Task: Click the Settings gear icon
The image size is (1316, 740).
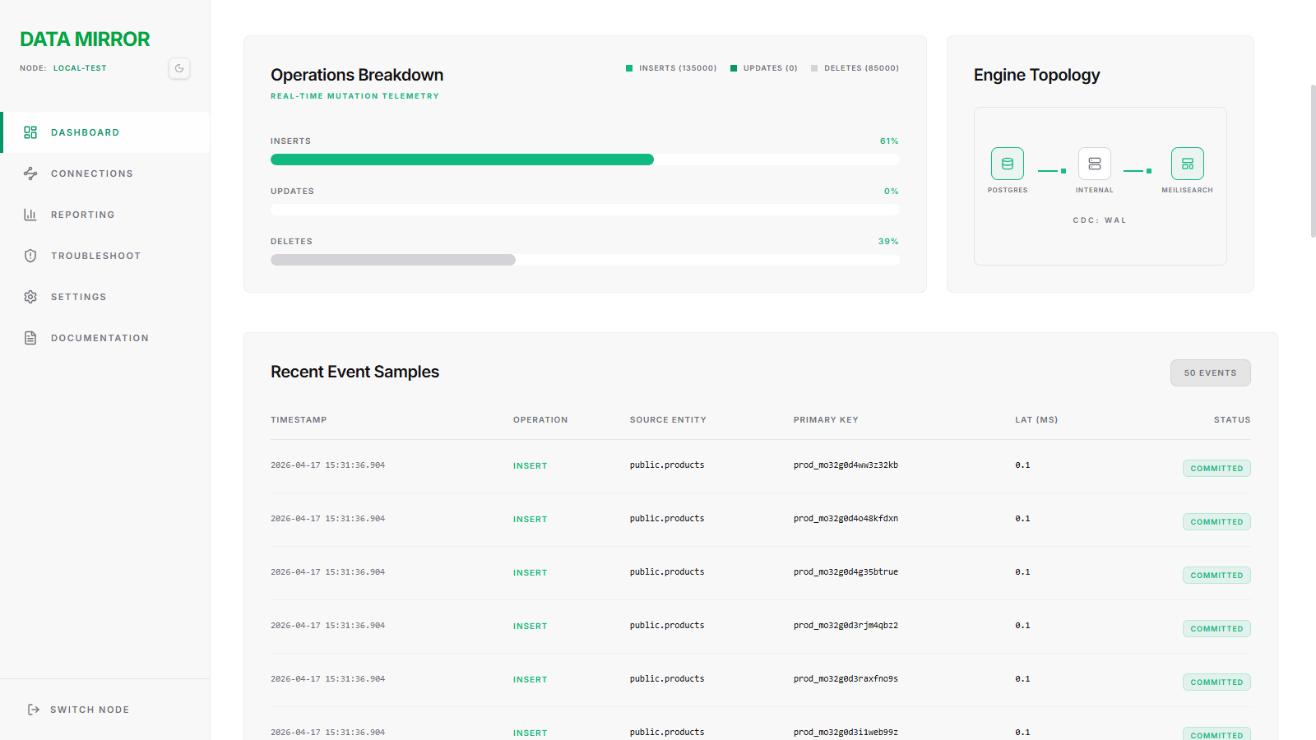Action: coord(30,297)
